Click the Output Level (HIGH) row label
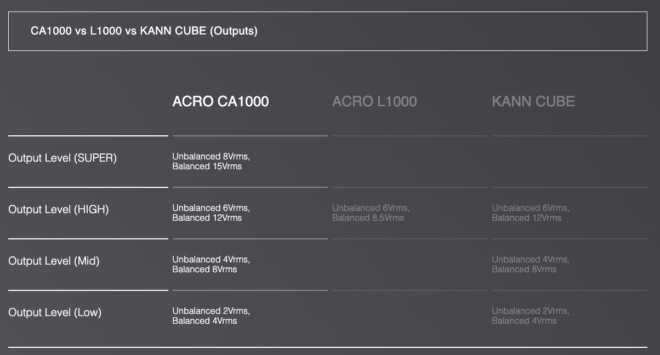The height and width of the screenshot is (355, 660). click(x=59, y=210)
